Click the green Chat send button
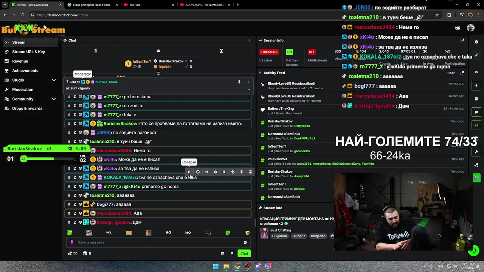The image size is (484, 272). coord(244,253)
